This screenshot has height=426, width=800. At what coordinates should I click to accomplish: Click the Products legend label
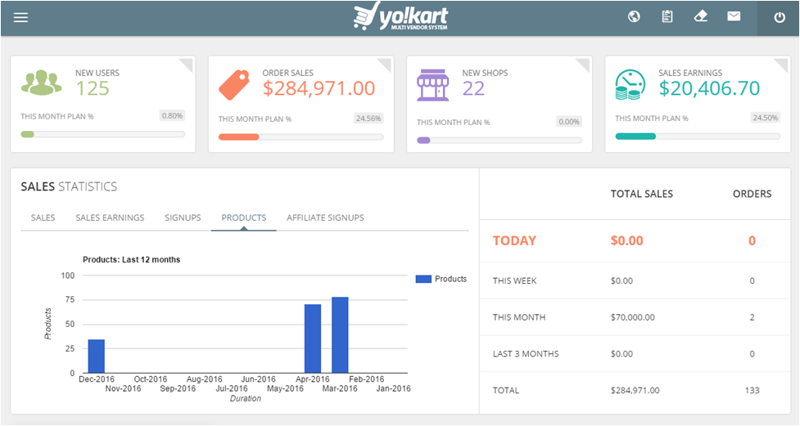point(450,279)
